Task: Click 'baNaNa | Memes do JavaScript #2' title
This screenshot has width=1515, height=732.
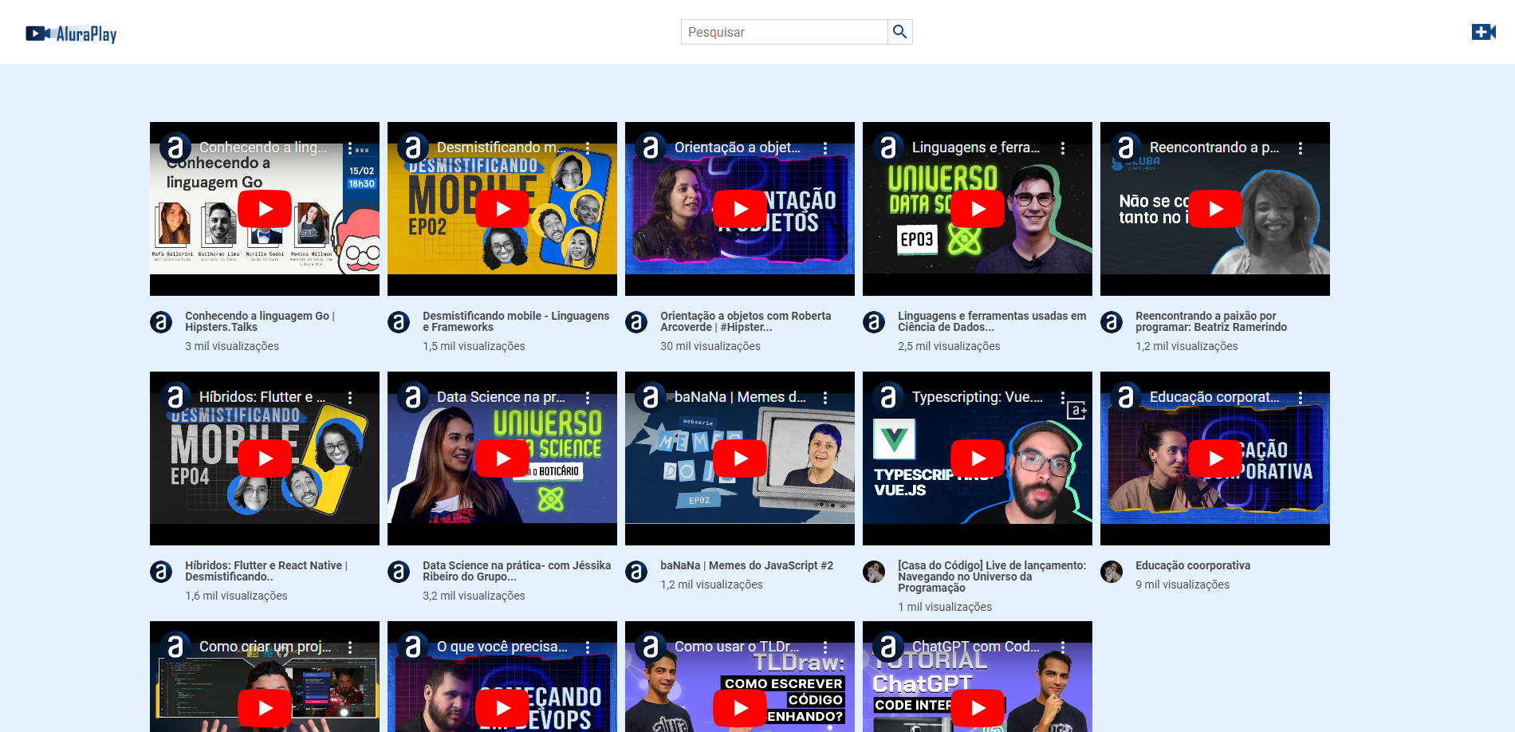Action: (746, 565)
